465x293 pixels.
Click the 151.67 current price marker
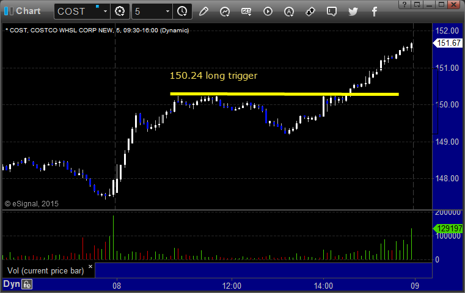tap(448, 43)
